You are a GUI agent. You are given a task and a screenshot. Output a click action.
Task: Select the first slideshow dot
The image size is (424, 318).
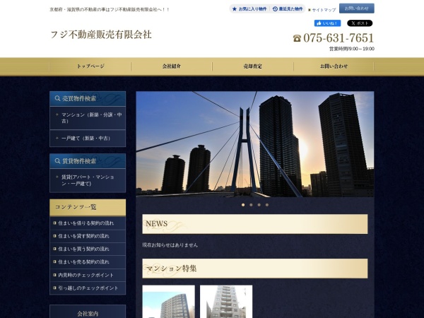tap(243, 205)
